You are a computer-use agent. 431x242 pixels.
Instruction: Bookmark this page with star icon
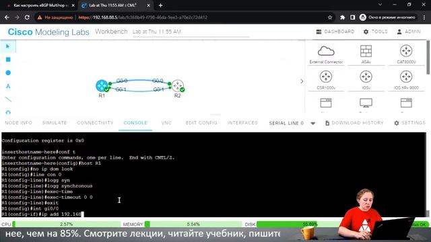pyautogui.click(x=330, y=17)
